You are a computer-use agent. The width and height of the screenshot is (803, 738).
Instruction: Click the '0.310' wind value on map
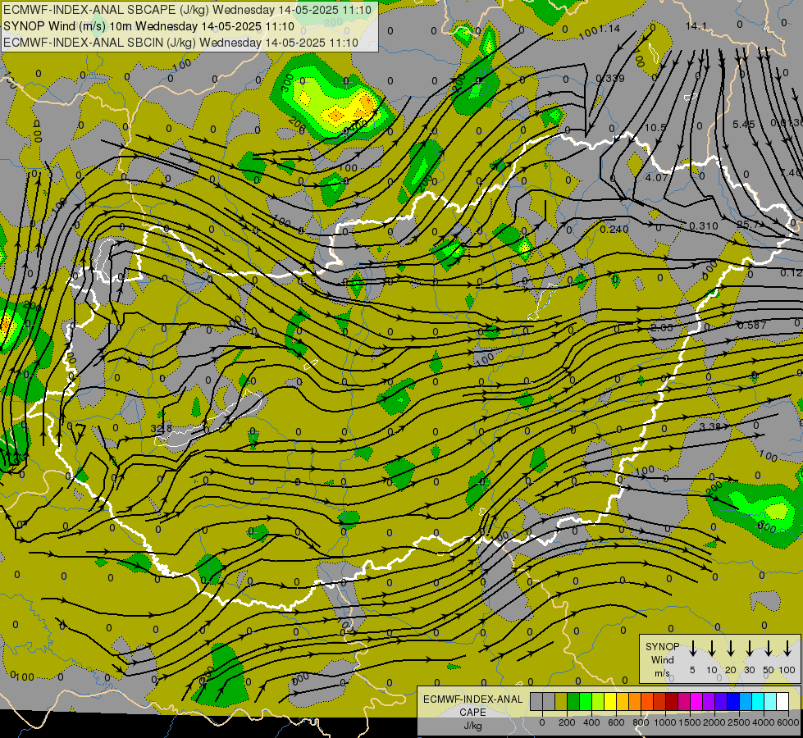[x=704, y=225]
